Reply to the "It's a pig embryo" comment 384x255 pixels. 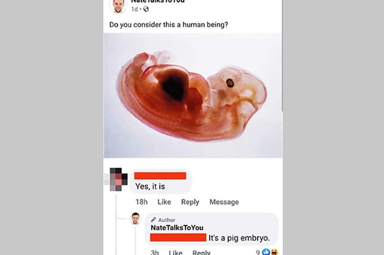(x=201, y=252)
